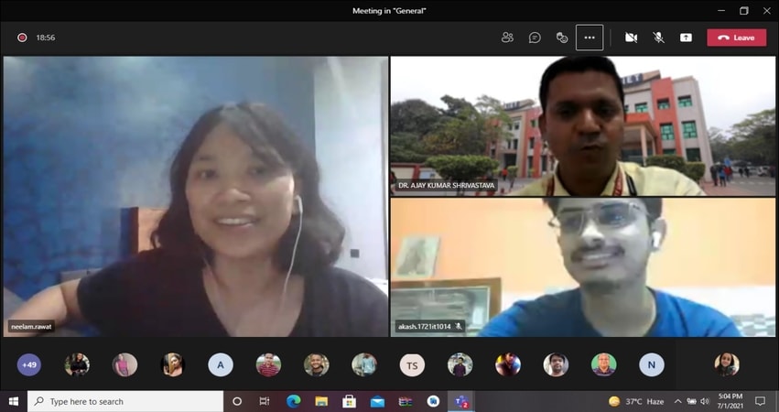Expand the +49 overflow participants list
This screenshot has height=412, width=779.
pyautogui.click(x=29, y=364)
